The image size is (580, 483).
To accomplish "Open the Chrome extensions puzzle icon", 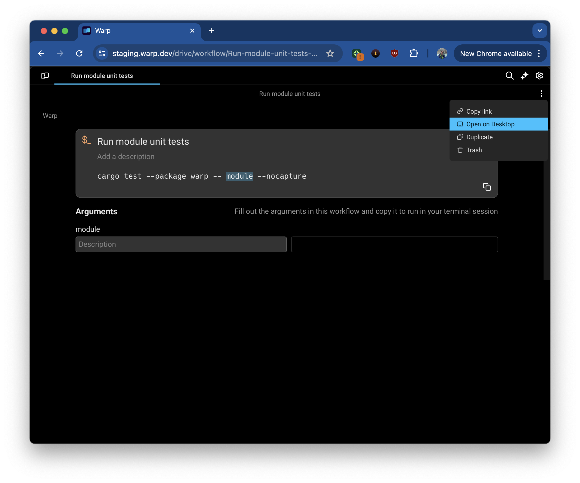I will (x=413, y=53).
